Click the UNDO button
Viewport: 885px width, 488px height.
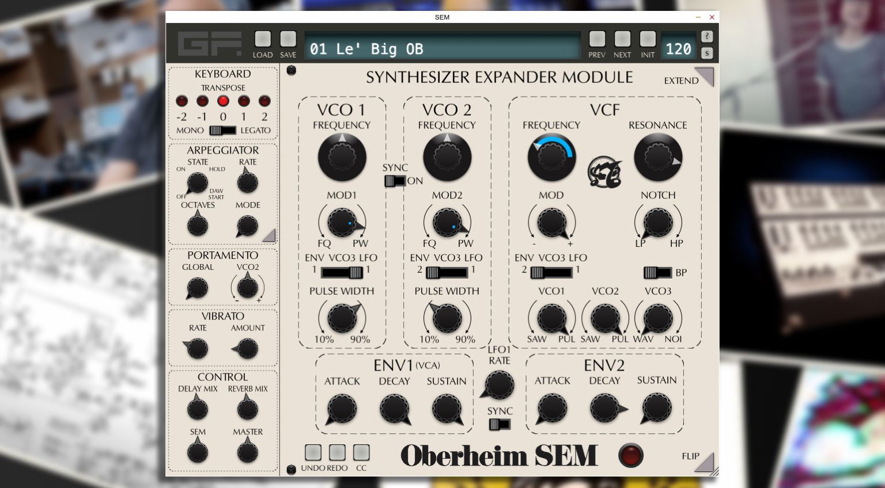(313, 453)
